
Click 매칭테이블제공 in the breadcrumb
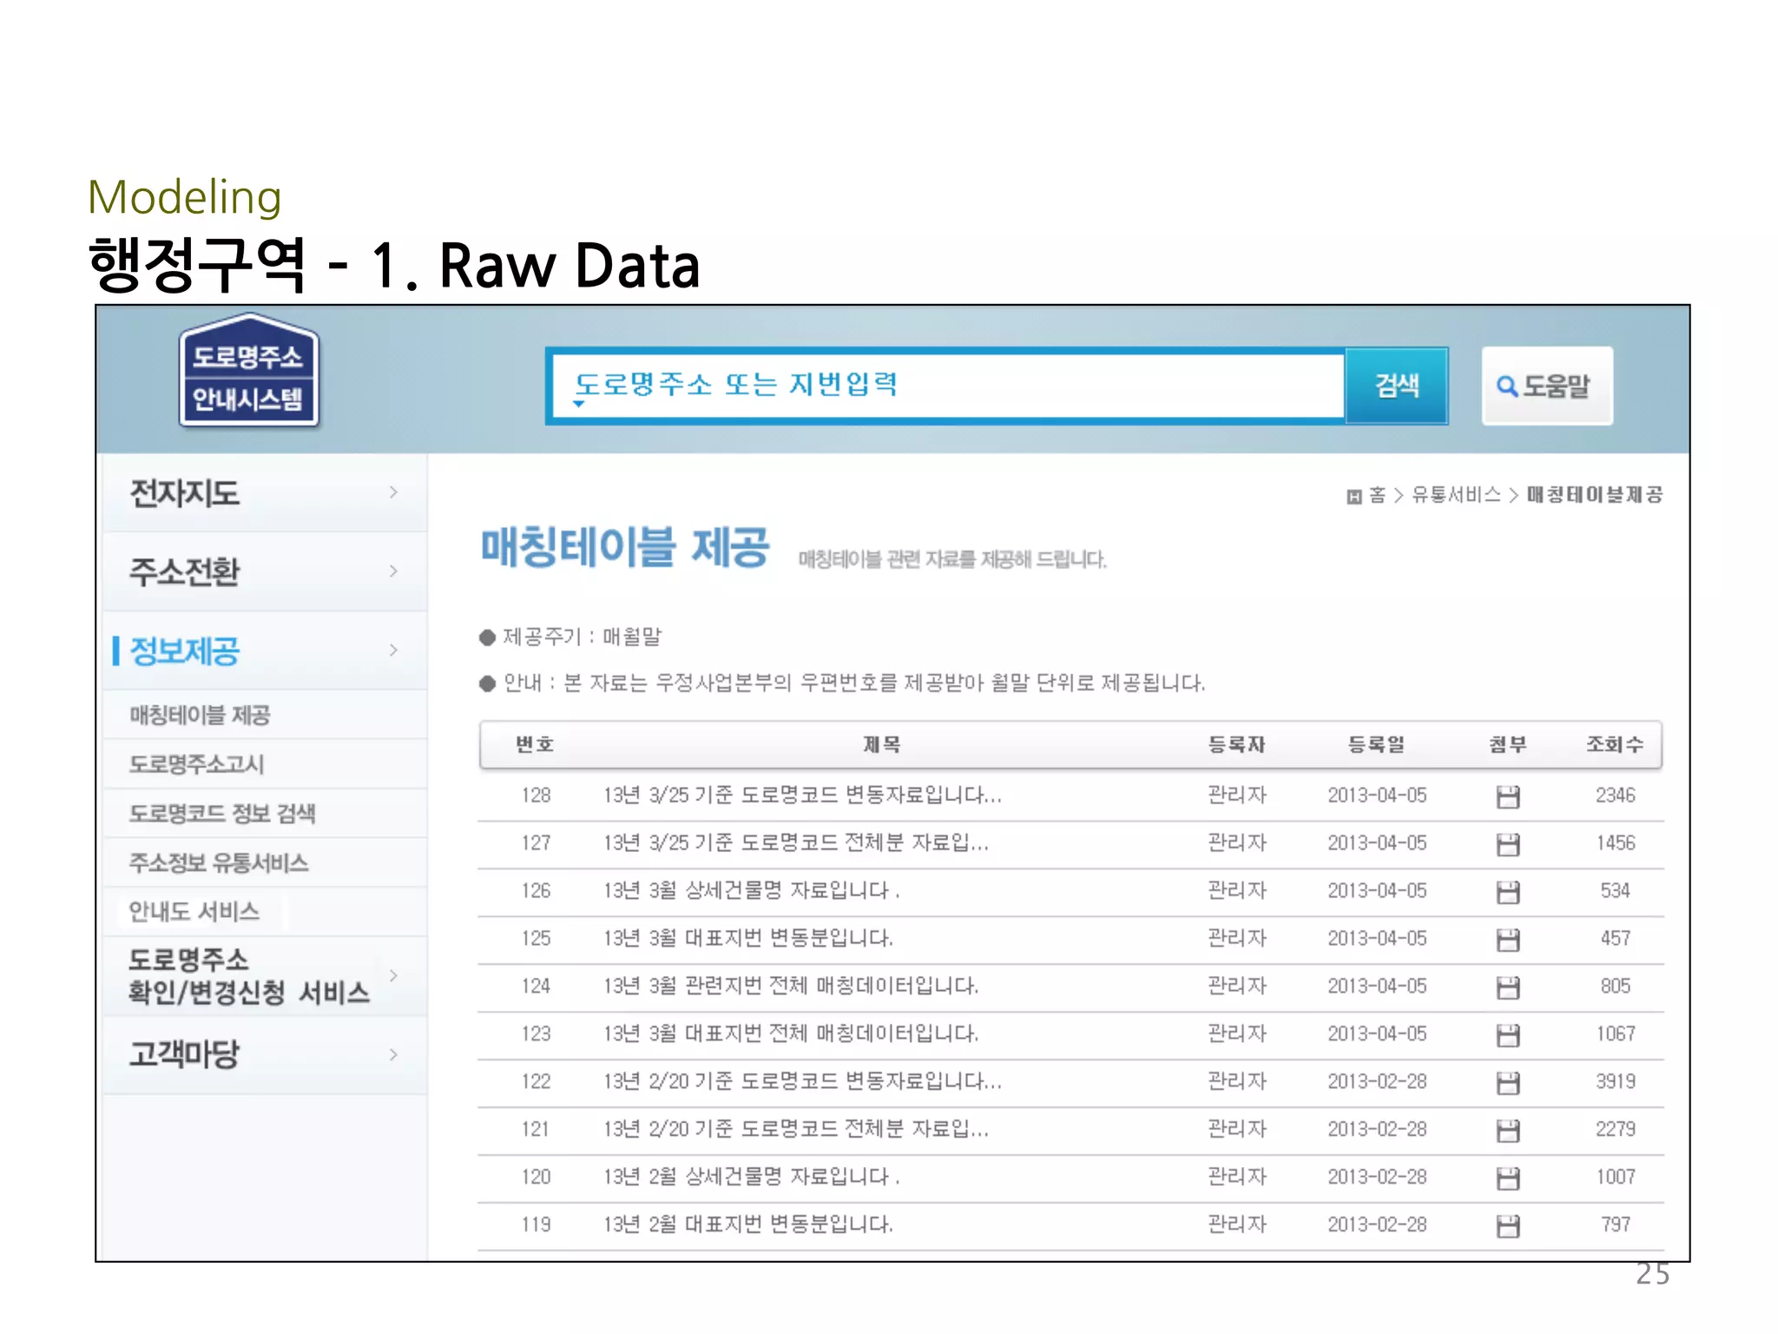click(x=1595, y=495)
